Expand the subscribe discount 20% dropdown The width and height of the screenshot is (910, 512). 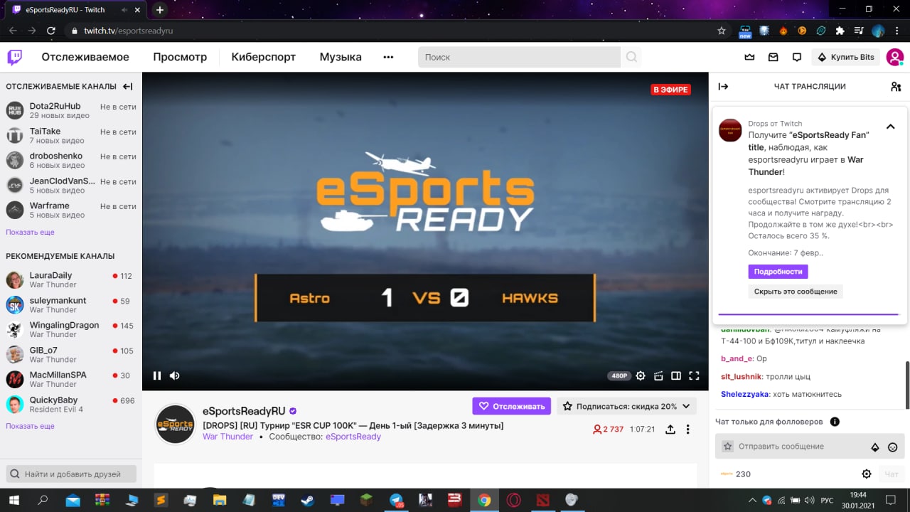tap(626, 406)
